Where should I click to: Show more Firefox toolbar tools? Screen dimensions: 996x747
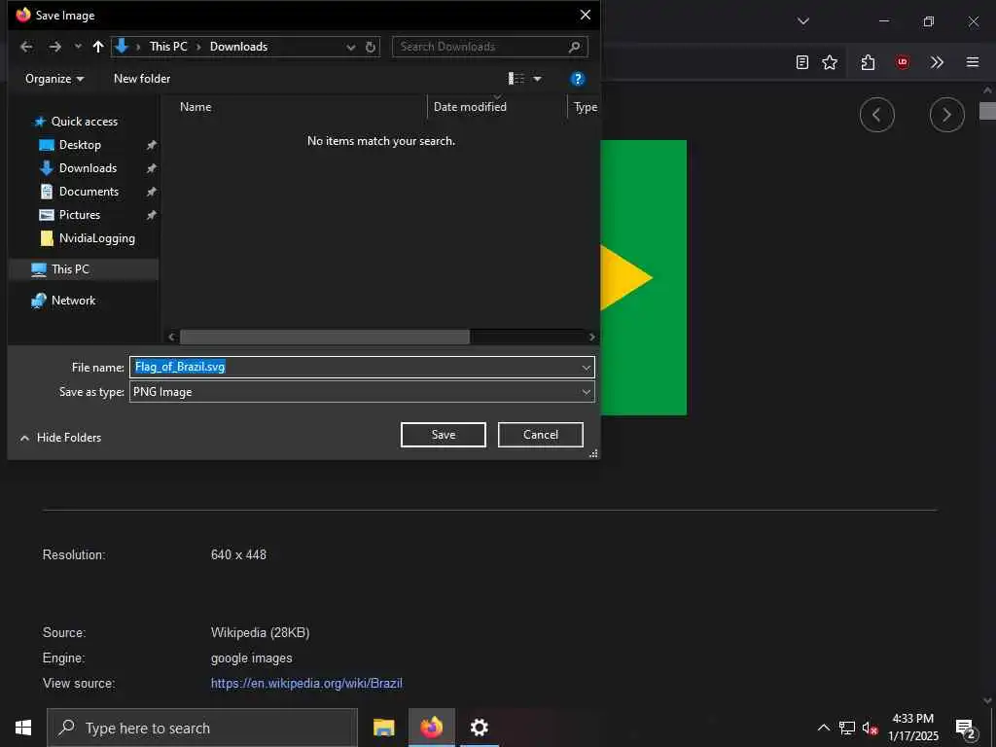(937, 62)
